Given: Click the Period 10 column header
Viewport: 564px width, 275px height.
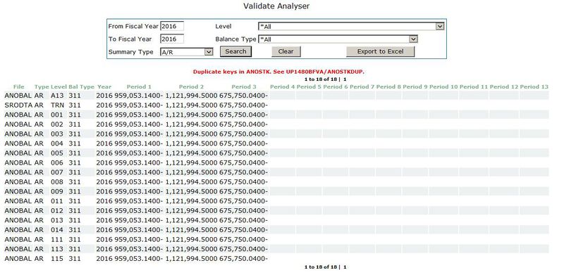Looking at the screenshot, I should pos(443,87).
